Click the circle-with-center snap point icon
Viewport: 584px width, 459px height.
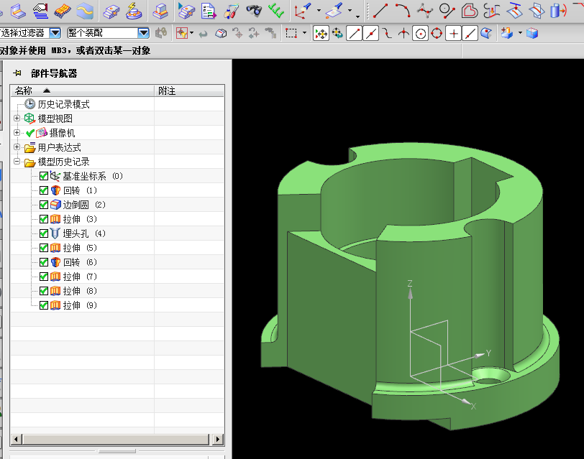pos(420,33)
